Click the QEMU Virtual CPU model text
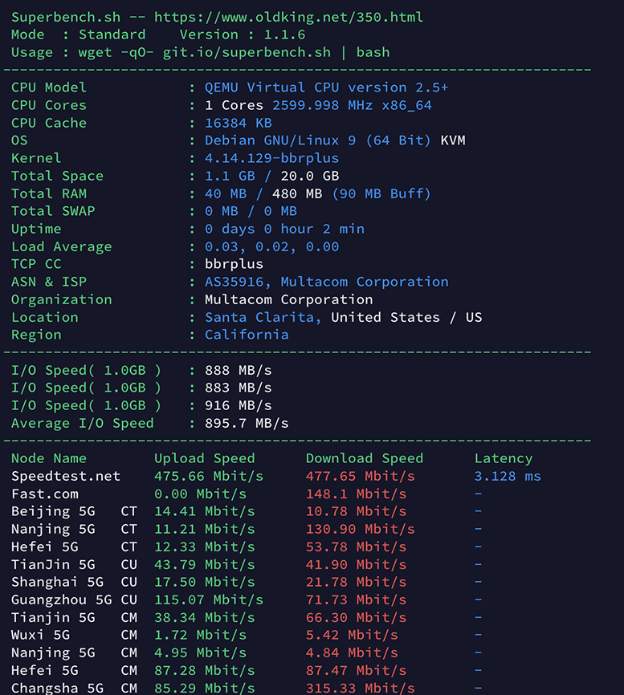Screen dimensions: 624x695 [x=326, y=87]
